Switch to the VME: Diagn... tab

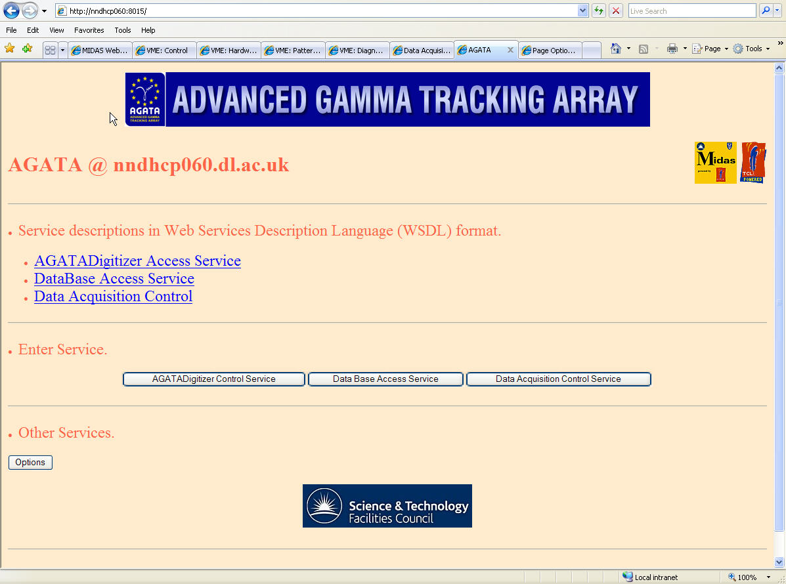click(357, 50)
